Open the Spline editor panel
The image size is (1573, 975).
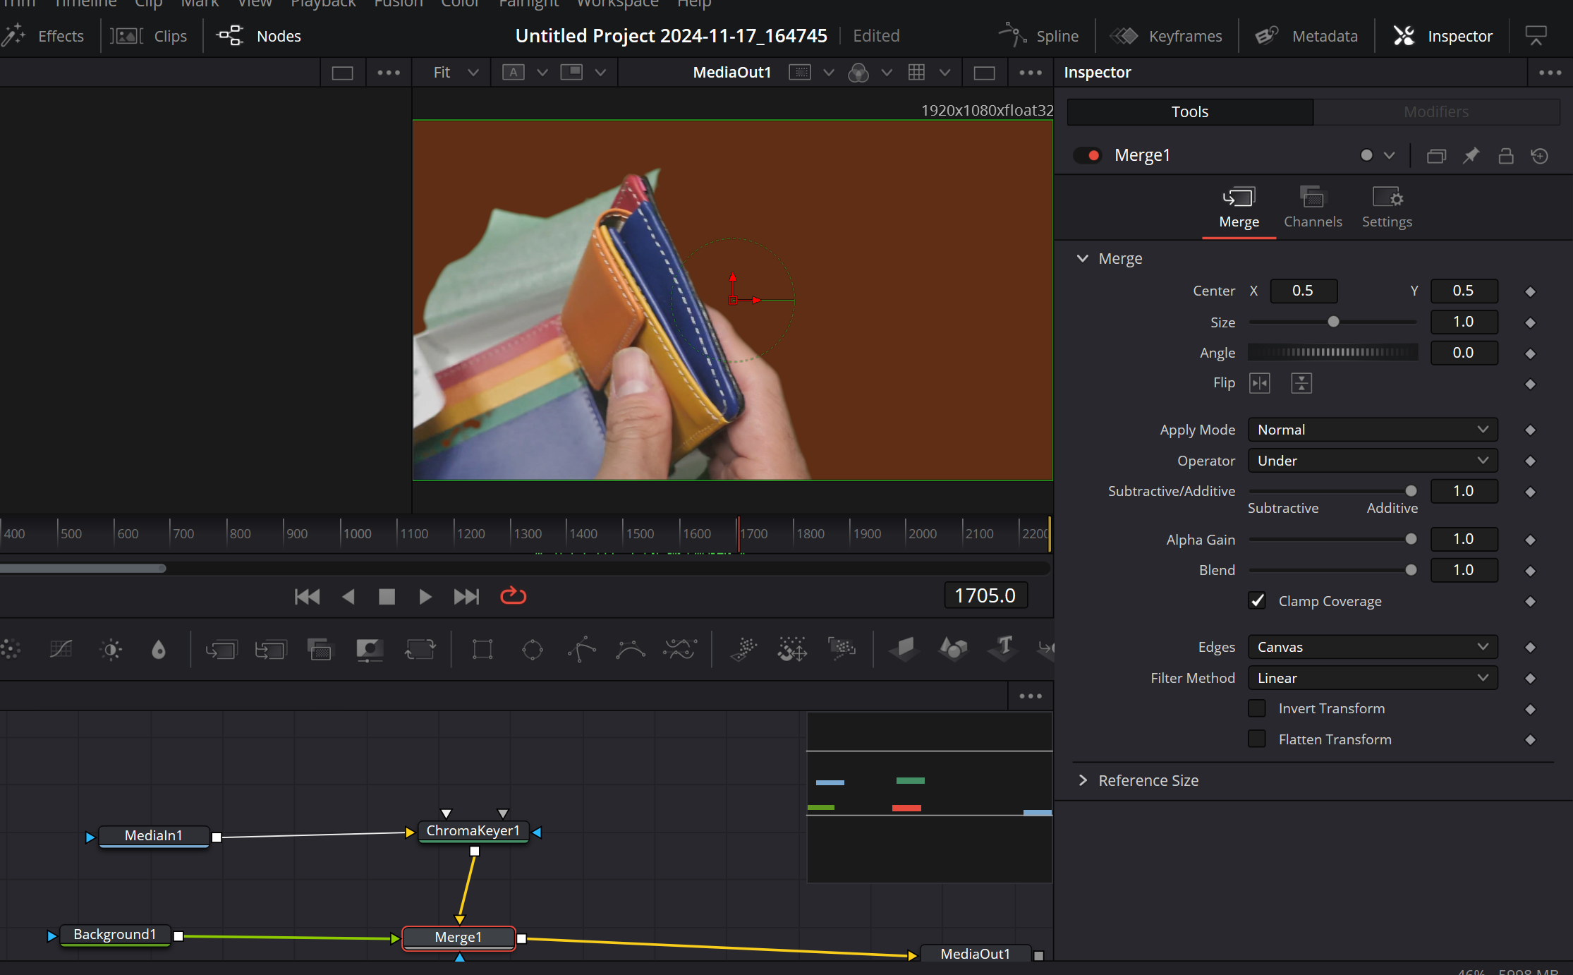[1040, 36]
